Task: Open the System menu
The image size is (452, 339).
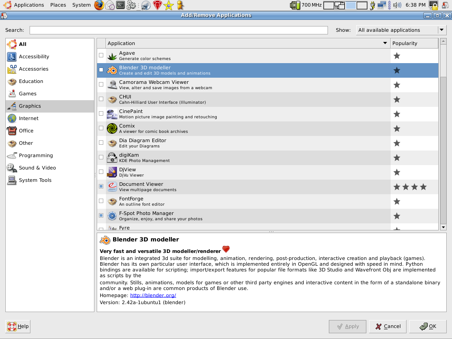Action: click(x=81, y=5)
